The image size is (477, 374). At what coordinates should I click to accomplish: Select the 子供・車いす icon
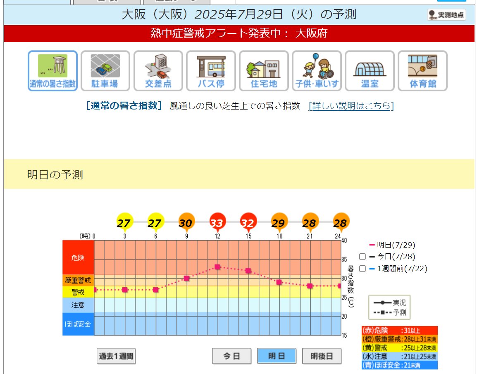pyautogui.click(x=317, y=71)
